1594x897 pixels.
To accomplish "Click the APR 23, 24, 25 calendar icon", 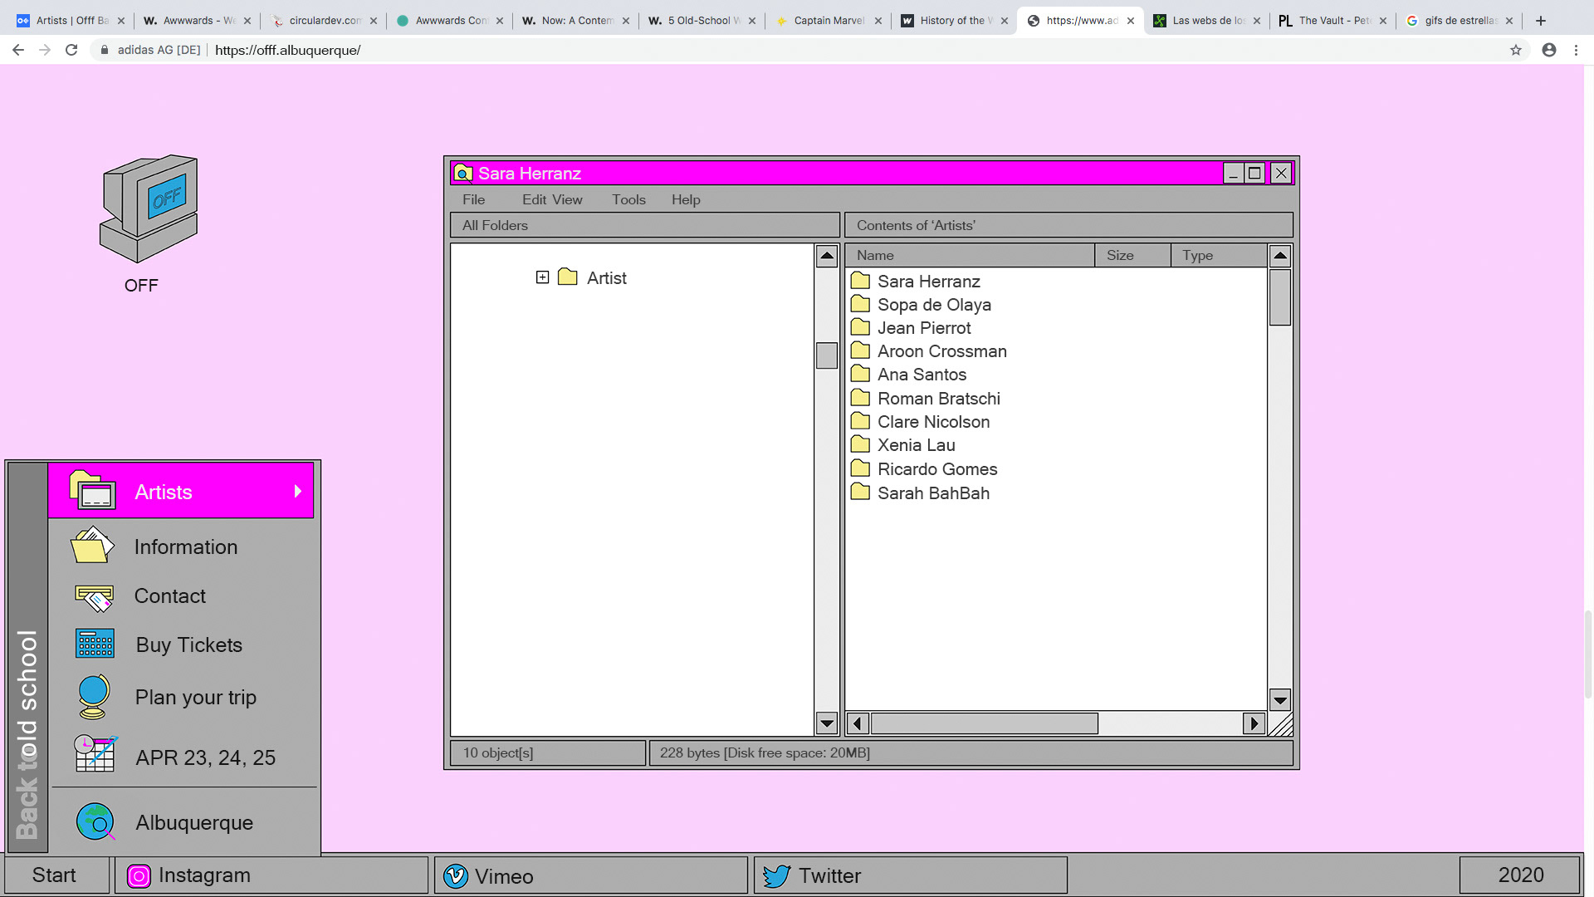I will (x=95, y=754).
